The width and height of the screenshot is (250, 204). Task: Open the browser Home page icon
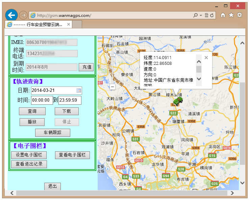223,15
